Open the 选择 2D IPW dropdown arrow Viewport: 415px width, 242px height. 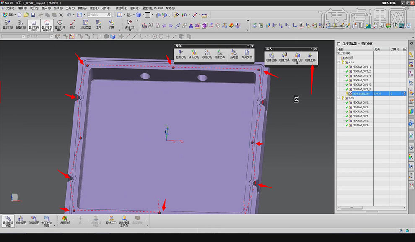137,30
